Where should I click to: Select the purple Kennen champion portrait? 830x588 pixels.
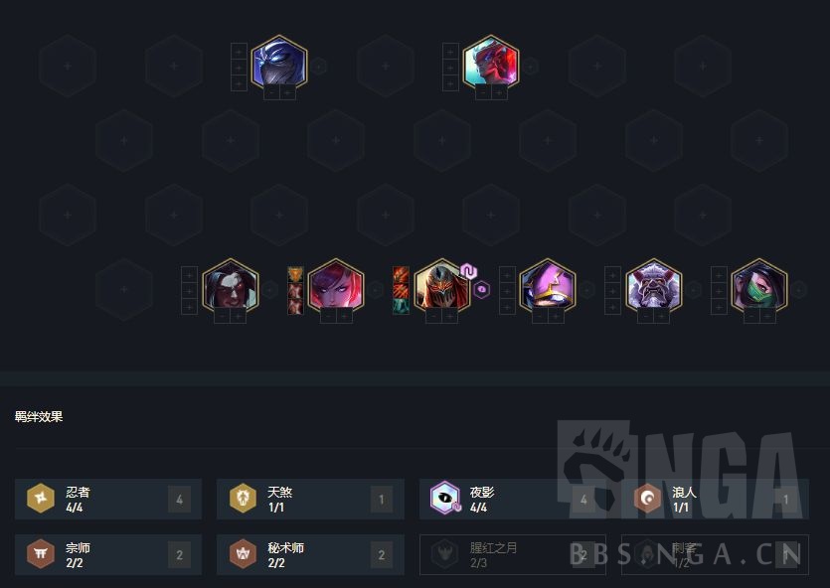[x=548, y=286]
